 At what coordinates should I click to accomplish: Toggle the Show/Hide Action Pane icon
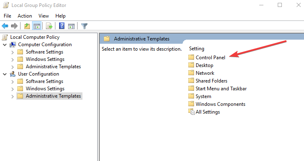(x=71, y=26)
